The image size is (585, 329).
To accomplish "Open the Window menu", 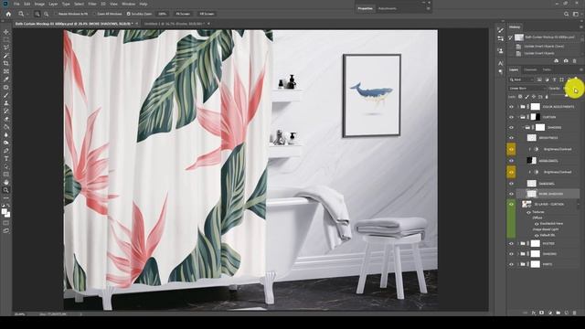I will [128, 4].
